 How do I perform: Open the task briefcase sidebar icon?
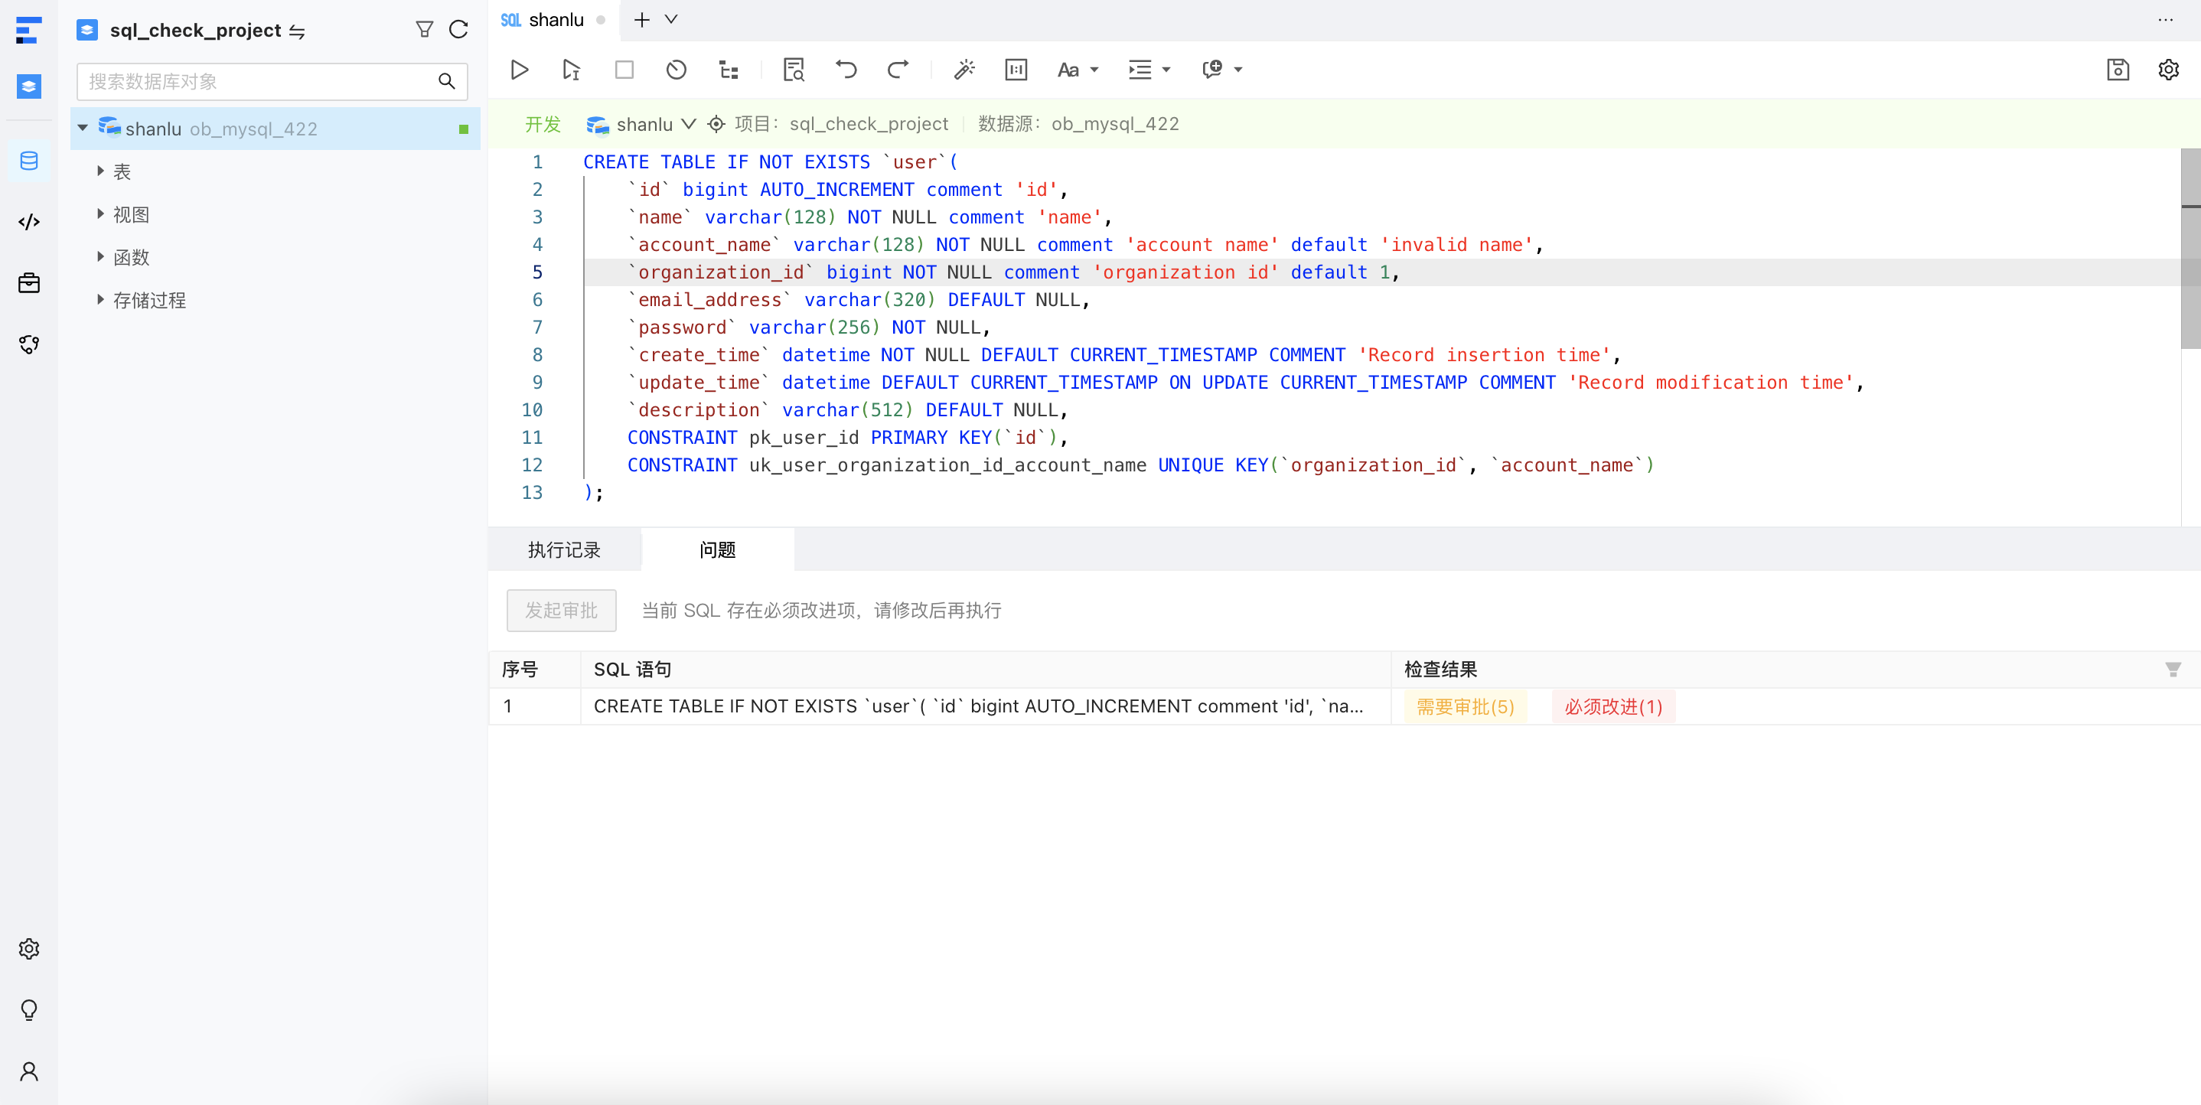click(x=29, y=283)
